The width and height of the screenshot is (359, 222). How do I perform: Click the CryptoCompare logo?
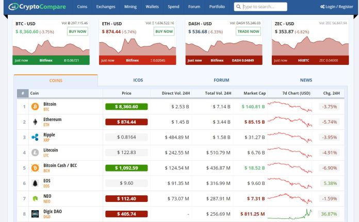(37, 7)
